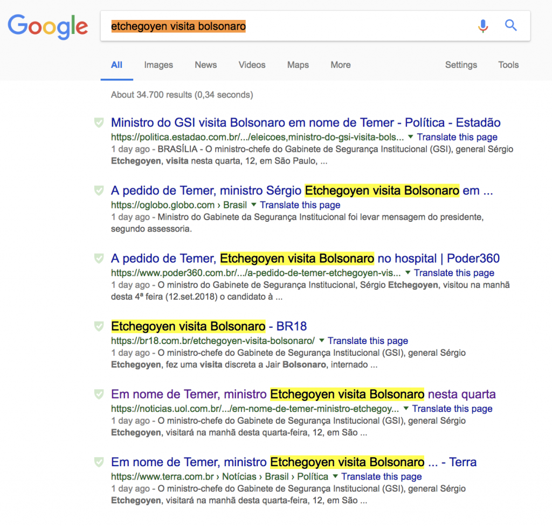Open the More search menu

[340, 65]
